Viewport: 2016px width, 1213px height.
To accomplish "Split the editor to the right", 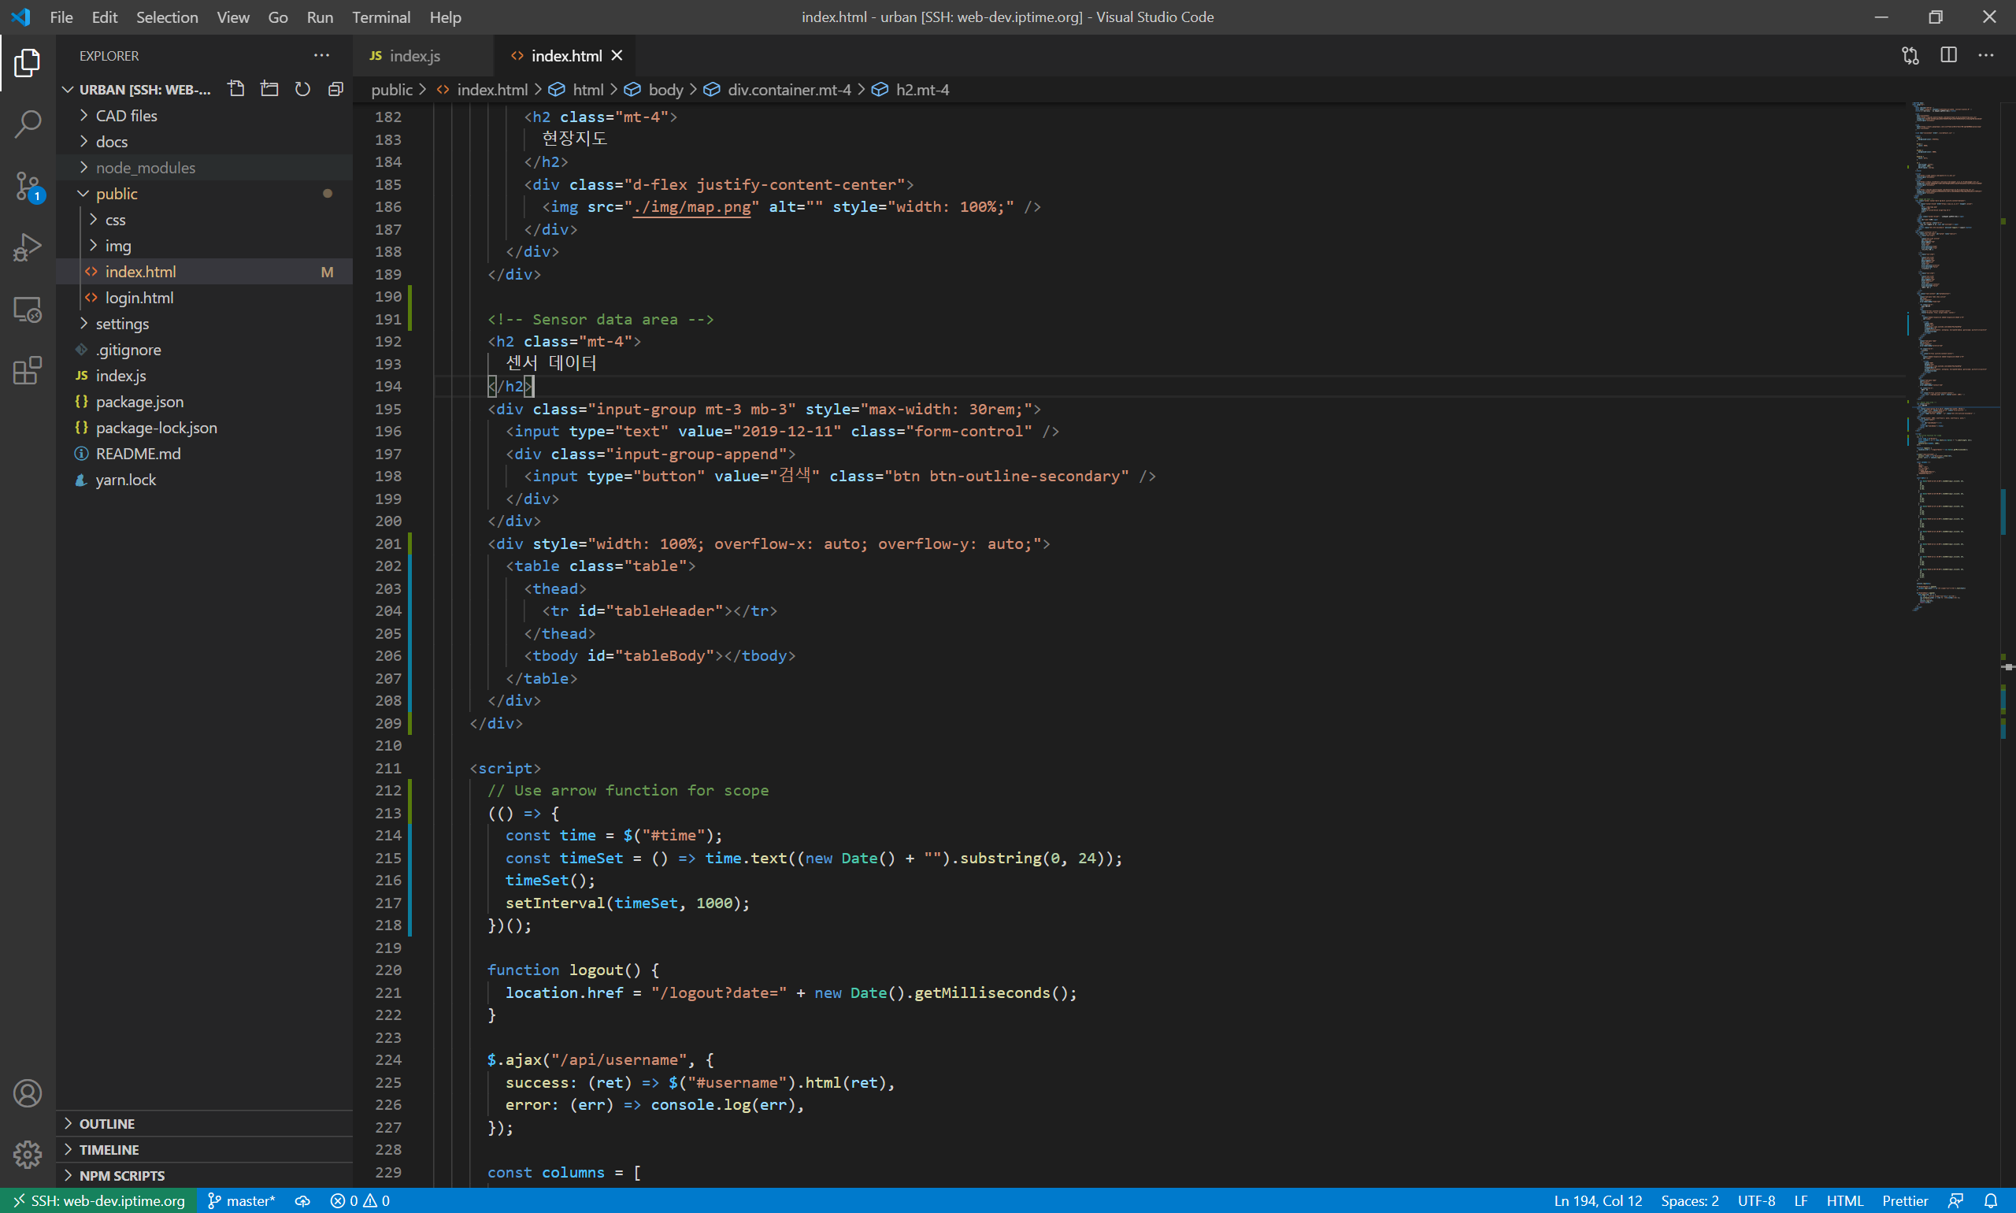I will click(x=1948, y=56).
